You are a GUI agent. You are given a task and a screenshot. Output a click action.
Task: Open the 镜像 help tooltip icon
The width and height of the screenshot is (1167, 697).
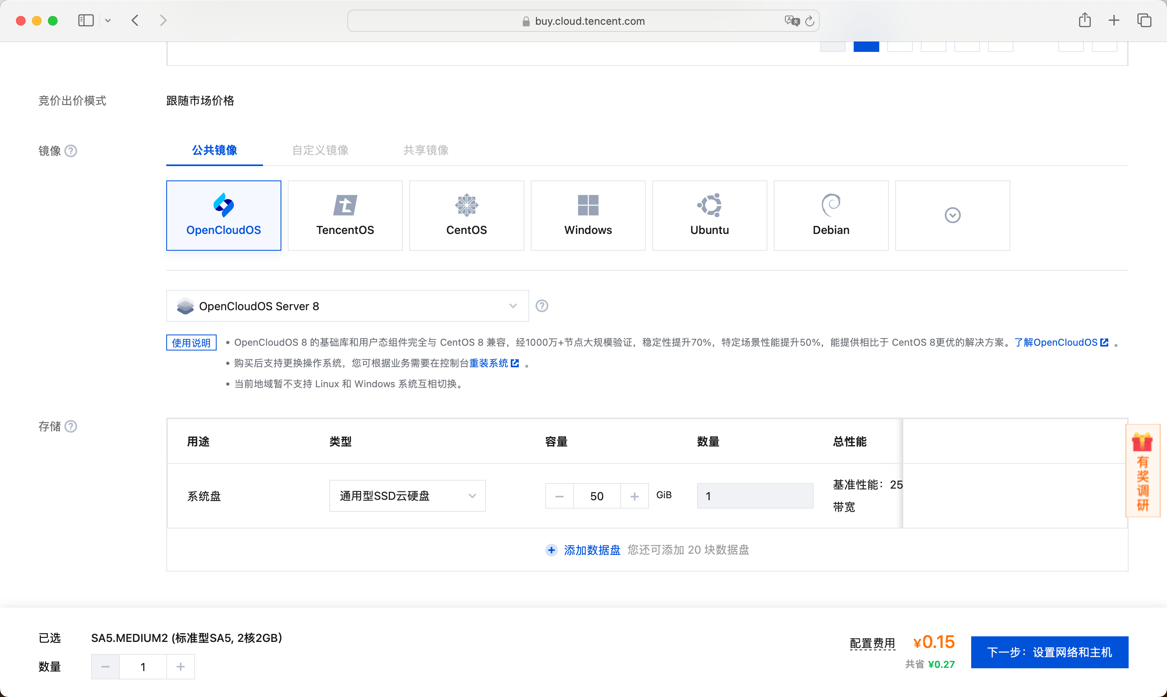click(x=72, y=151)
